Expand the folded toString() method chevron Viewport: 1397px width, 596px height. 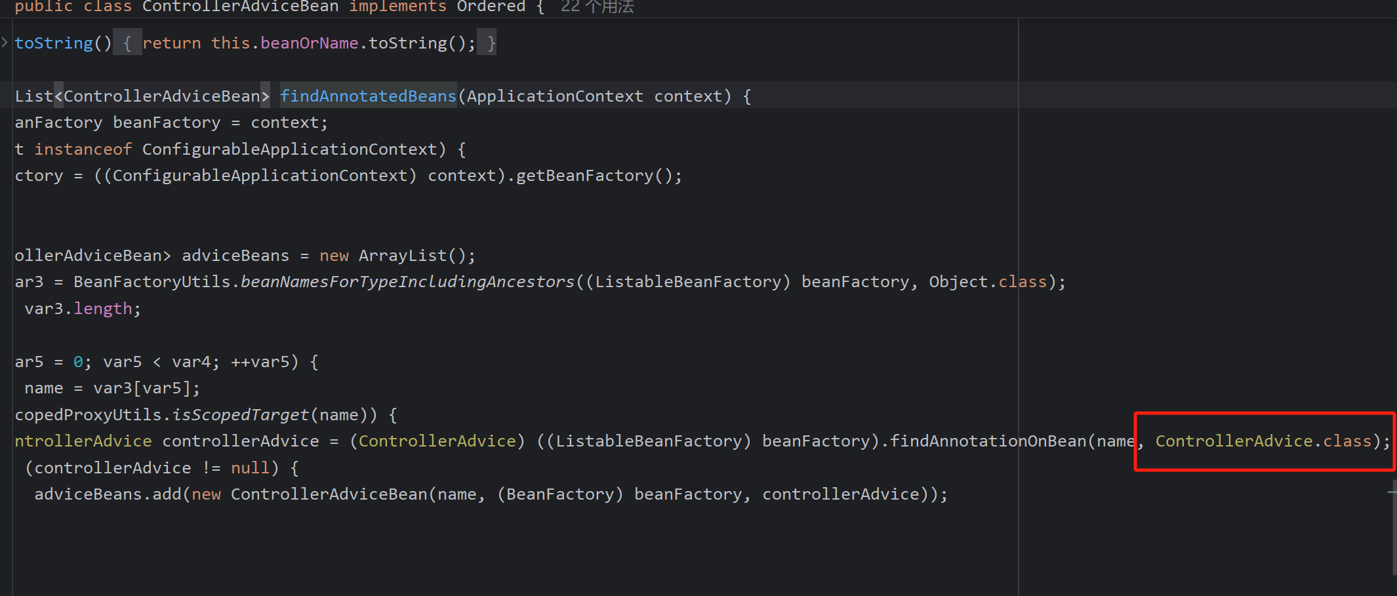pos(5,43)
